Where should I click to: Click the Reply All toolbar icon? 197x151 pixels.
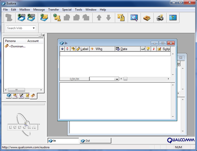(76, 17)
